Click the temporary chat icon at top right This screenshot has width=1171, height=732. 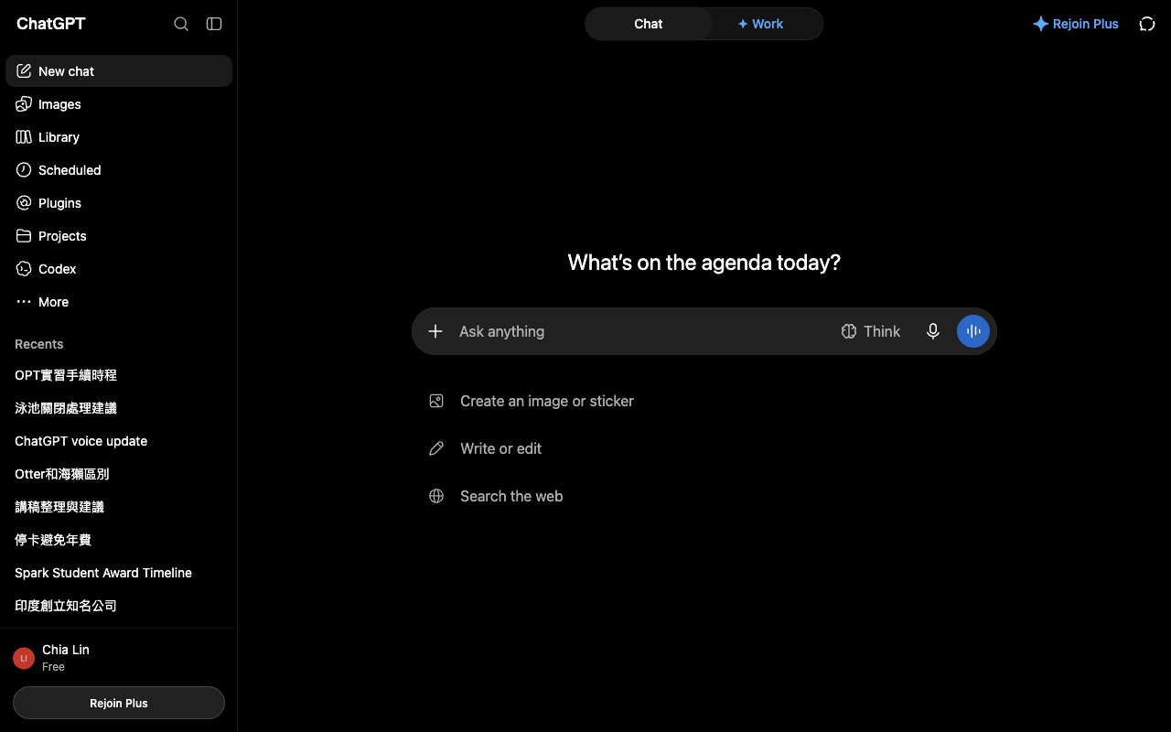(1147, 24)
